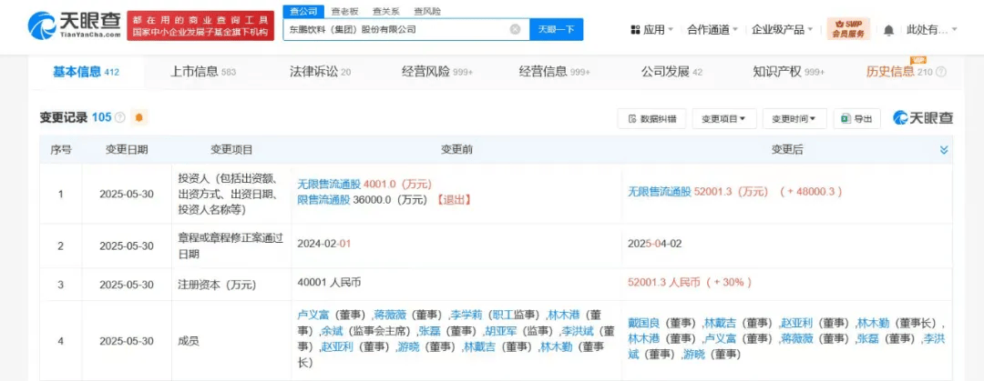This screenshot has height=381, width=984.
Task: Open 戴国良 (董事) name link
Action: click(642, 324)
